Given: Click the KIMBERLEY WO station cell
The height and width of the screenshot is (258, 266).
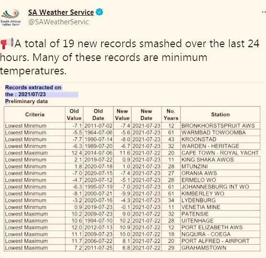Looking at the screenshot, I should click(x=220, y=194).
